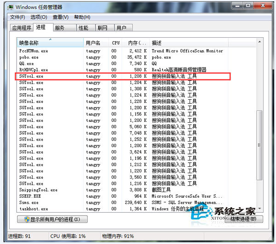Switch to the 服务 tab
This screenshot has height=244, width=276.
pos(65,28)
